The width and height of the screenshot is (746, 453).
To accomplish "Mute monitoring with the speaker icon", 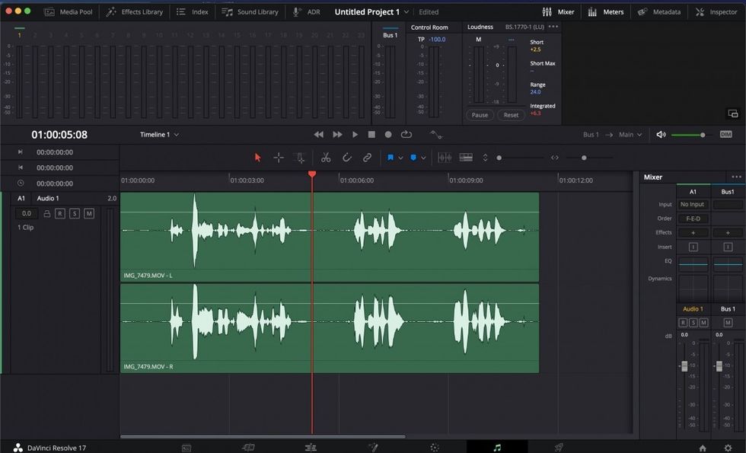I will 661,135.
